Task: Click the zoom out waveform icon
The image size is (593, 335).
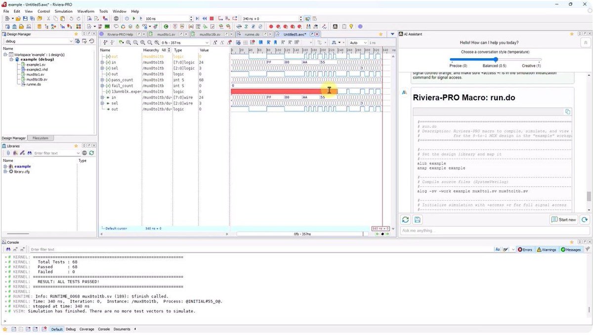Action: [x=135, y=42]
